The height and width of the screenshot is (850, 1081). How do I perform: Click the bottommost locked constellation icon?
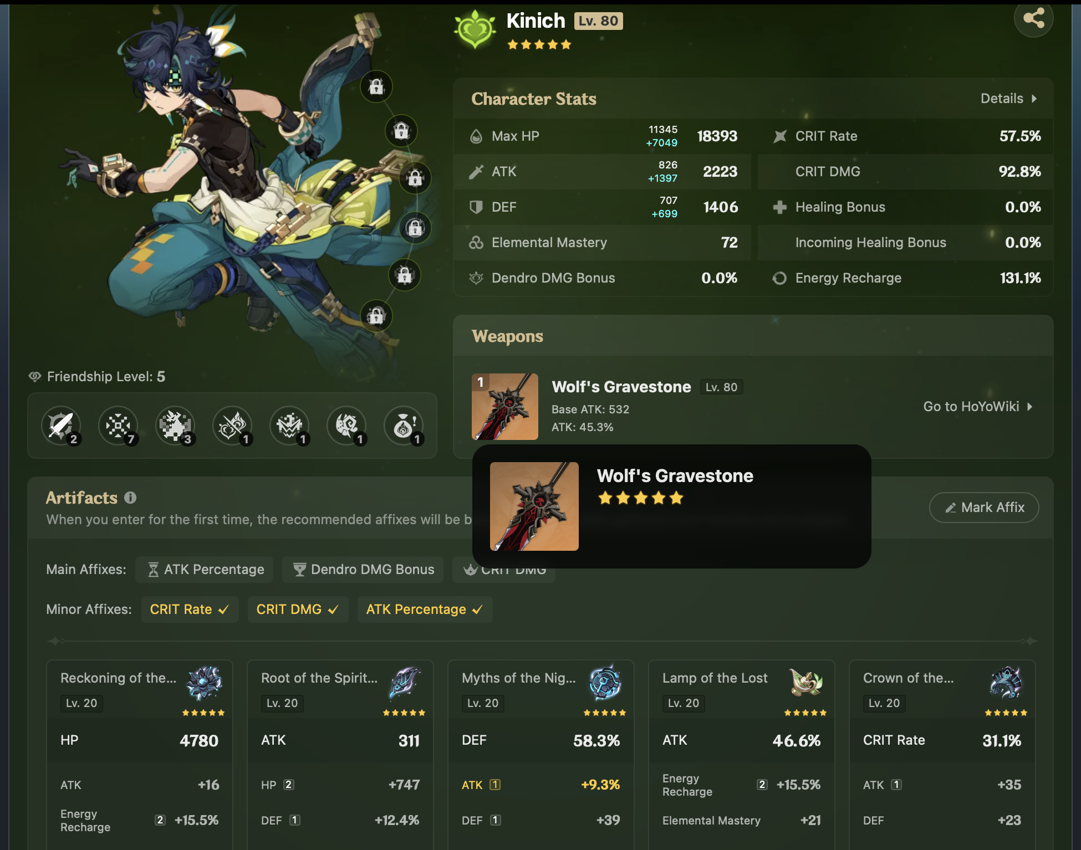click(376, 316)
